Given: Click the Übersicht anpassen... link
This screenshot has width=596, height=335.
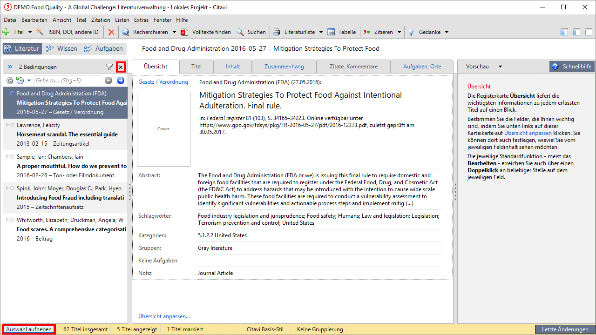Looking at the screenshot, I should click(164, 316).
